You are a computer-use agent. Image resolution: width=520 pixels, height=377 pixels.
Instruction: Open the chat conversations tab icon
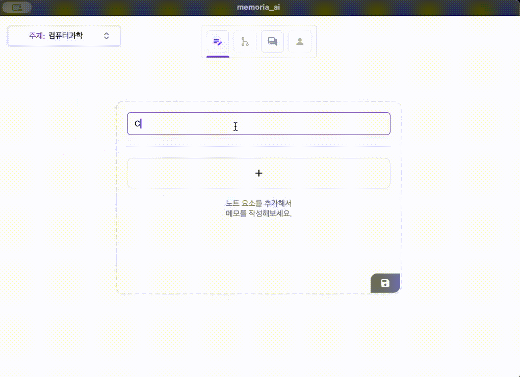pos(272,42)
